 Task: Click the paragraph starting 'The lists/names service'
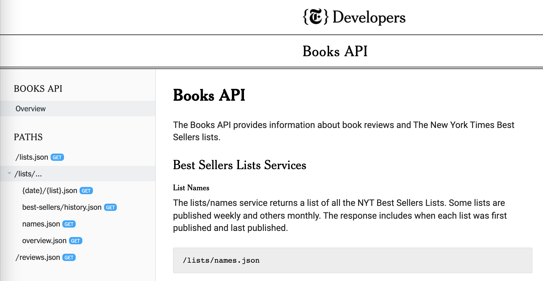340,215
